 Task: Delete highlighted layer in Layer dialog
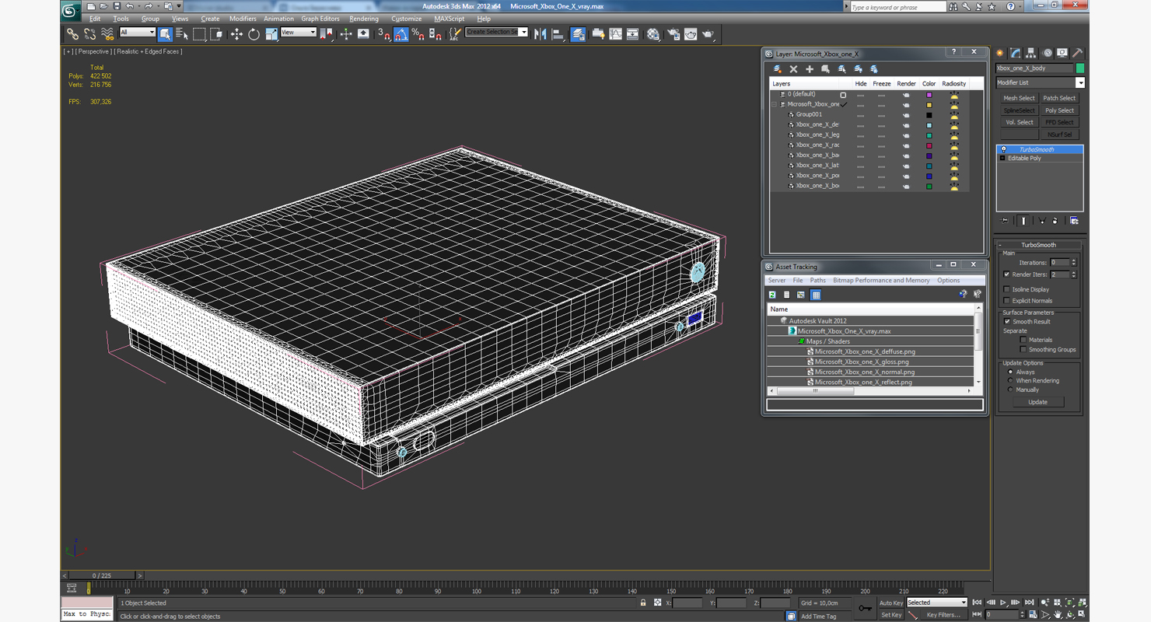click(x=793, y=69)
